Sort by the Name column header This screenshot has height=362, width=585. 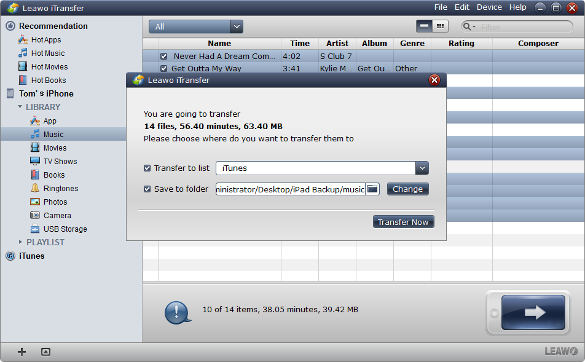point(219,43)
